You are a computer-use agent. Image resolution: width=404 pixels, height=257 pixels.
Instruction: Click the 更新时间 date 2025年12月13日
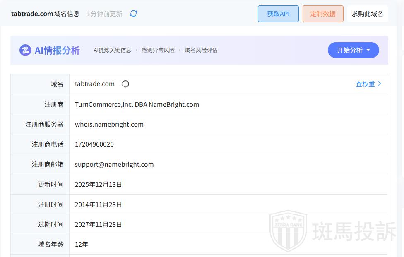tap(99, 184)
